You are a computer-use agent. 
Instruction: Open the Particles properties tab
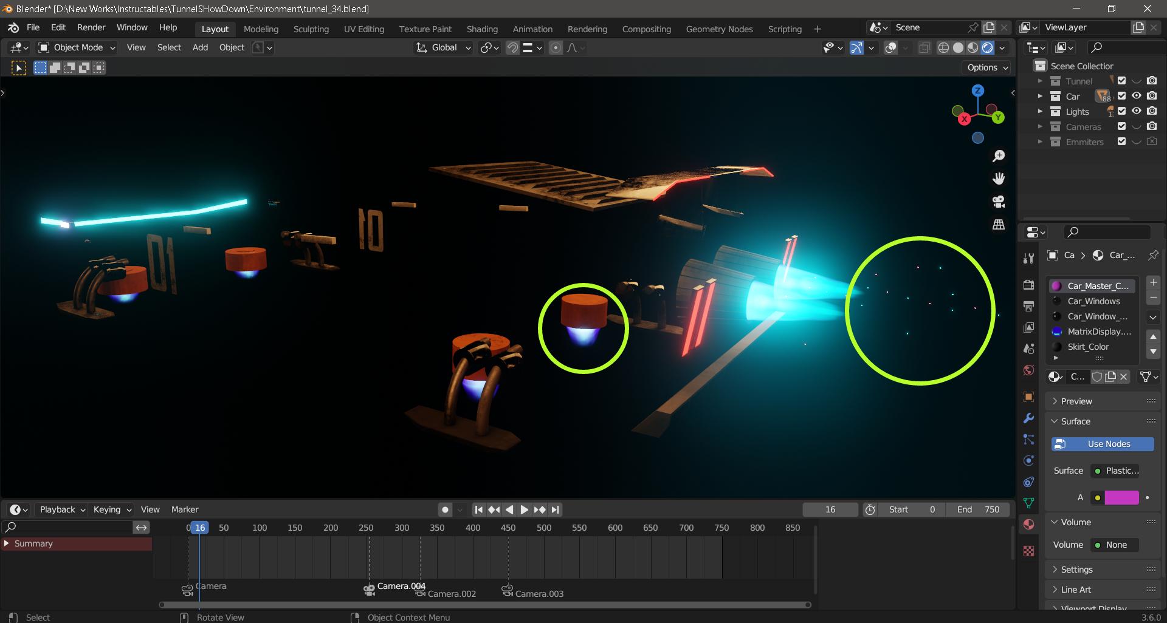click(x=1028, y=439)
